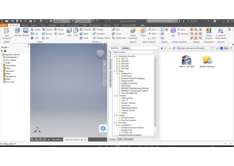Viewport: 234px width, 166px height.
Task: Activate the Thread tool
Action: click(98, 30)
